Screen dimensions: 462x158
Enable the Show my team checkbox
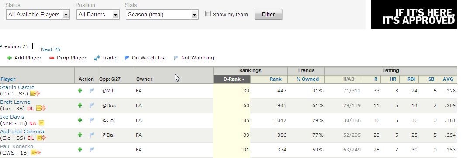coord(208,14)
